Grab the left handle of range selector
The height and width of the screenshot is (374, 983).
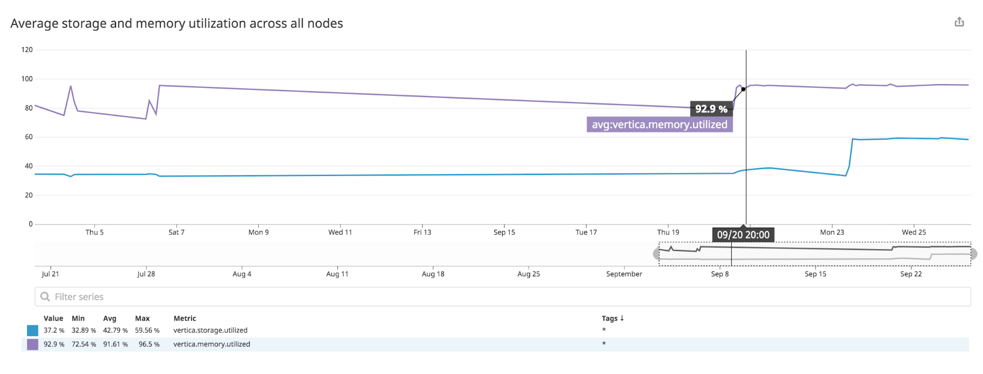click(x=656, y=254)
